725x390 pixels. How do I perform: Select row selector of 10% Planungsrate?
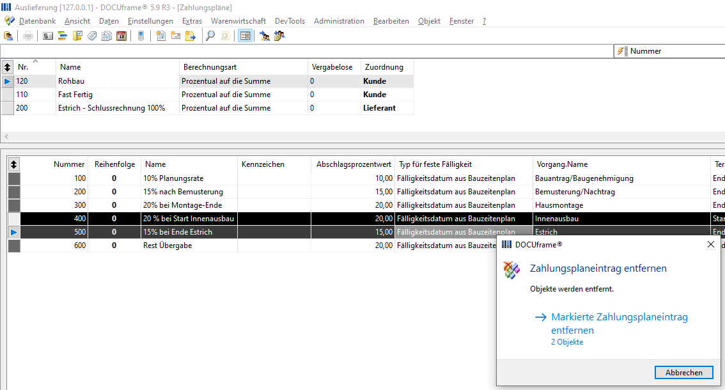coord(14,178)
